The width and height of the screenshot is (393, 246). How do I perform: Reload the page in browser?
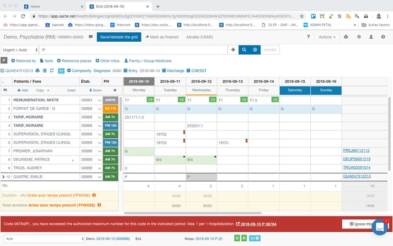(x=23, y=16)
